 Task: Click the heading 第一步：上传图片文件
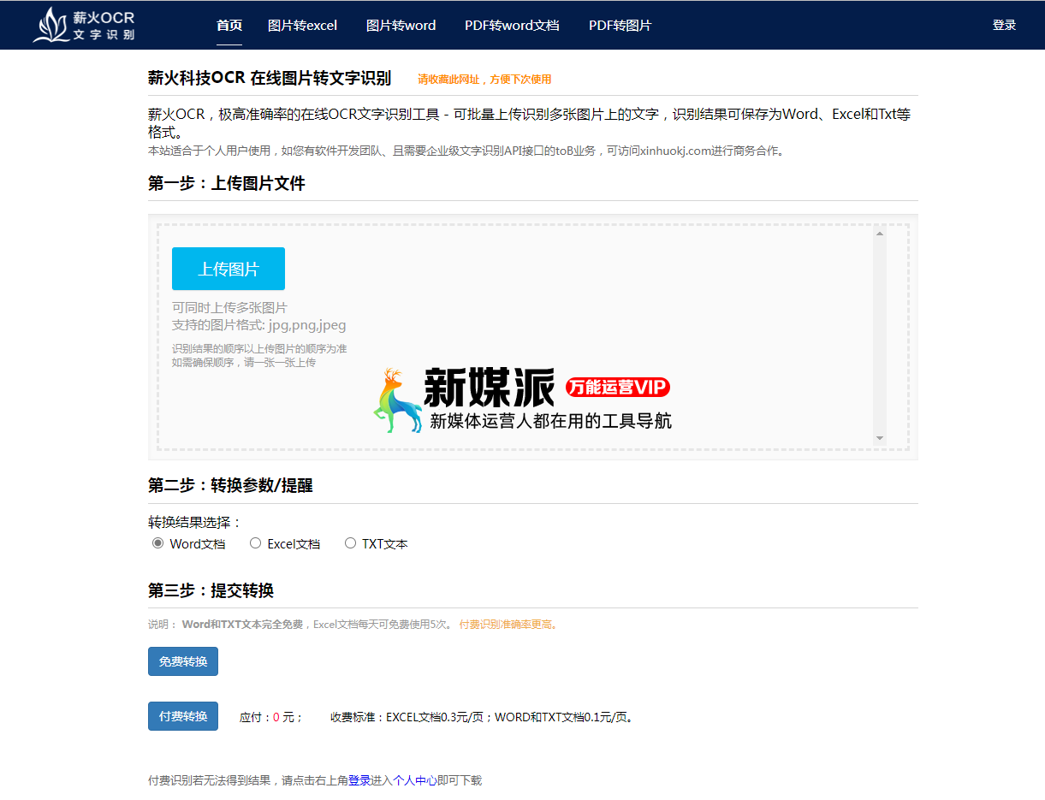click(227, 183)
